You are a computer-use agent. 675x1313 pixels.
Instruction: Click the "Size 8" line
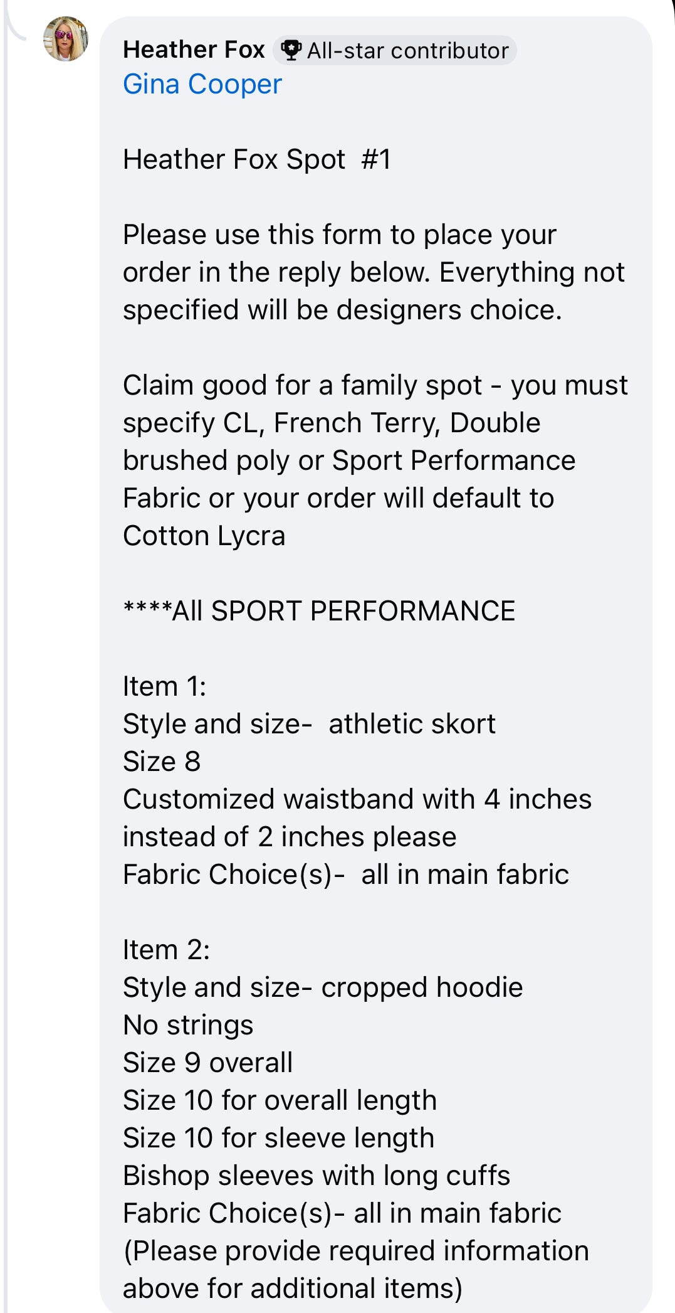162,762
